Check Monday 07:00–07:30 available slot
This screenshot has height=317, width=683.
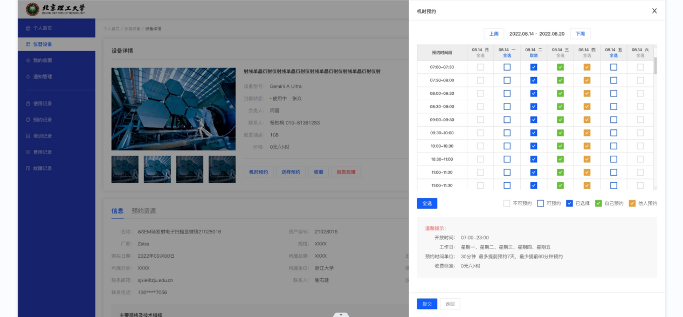507,67
